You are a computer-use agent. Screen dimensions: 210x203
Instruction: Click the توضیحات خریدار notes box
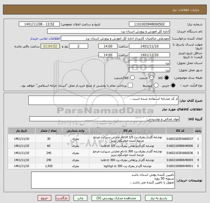[103, 180]
